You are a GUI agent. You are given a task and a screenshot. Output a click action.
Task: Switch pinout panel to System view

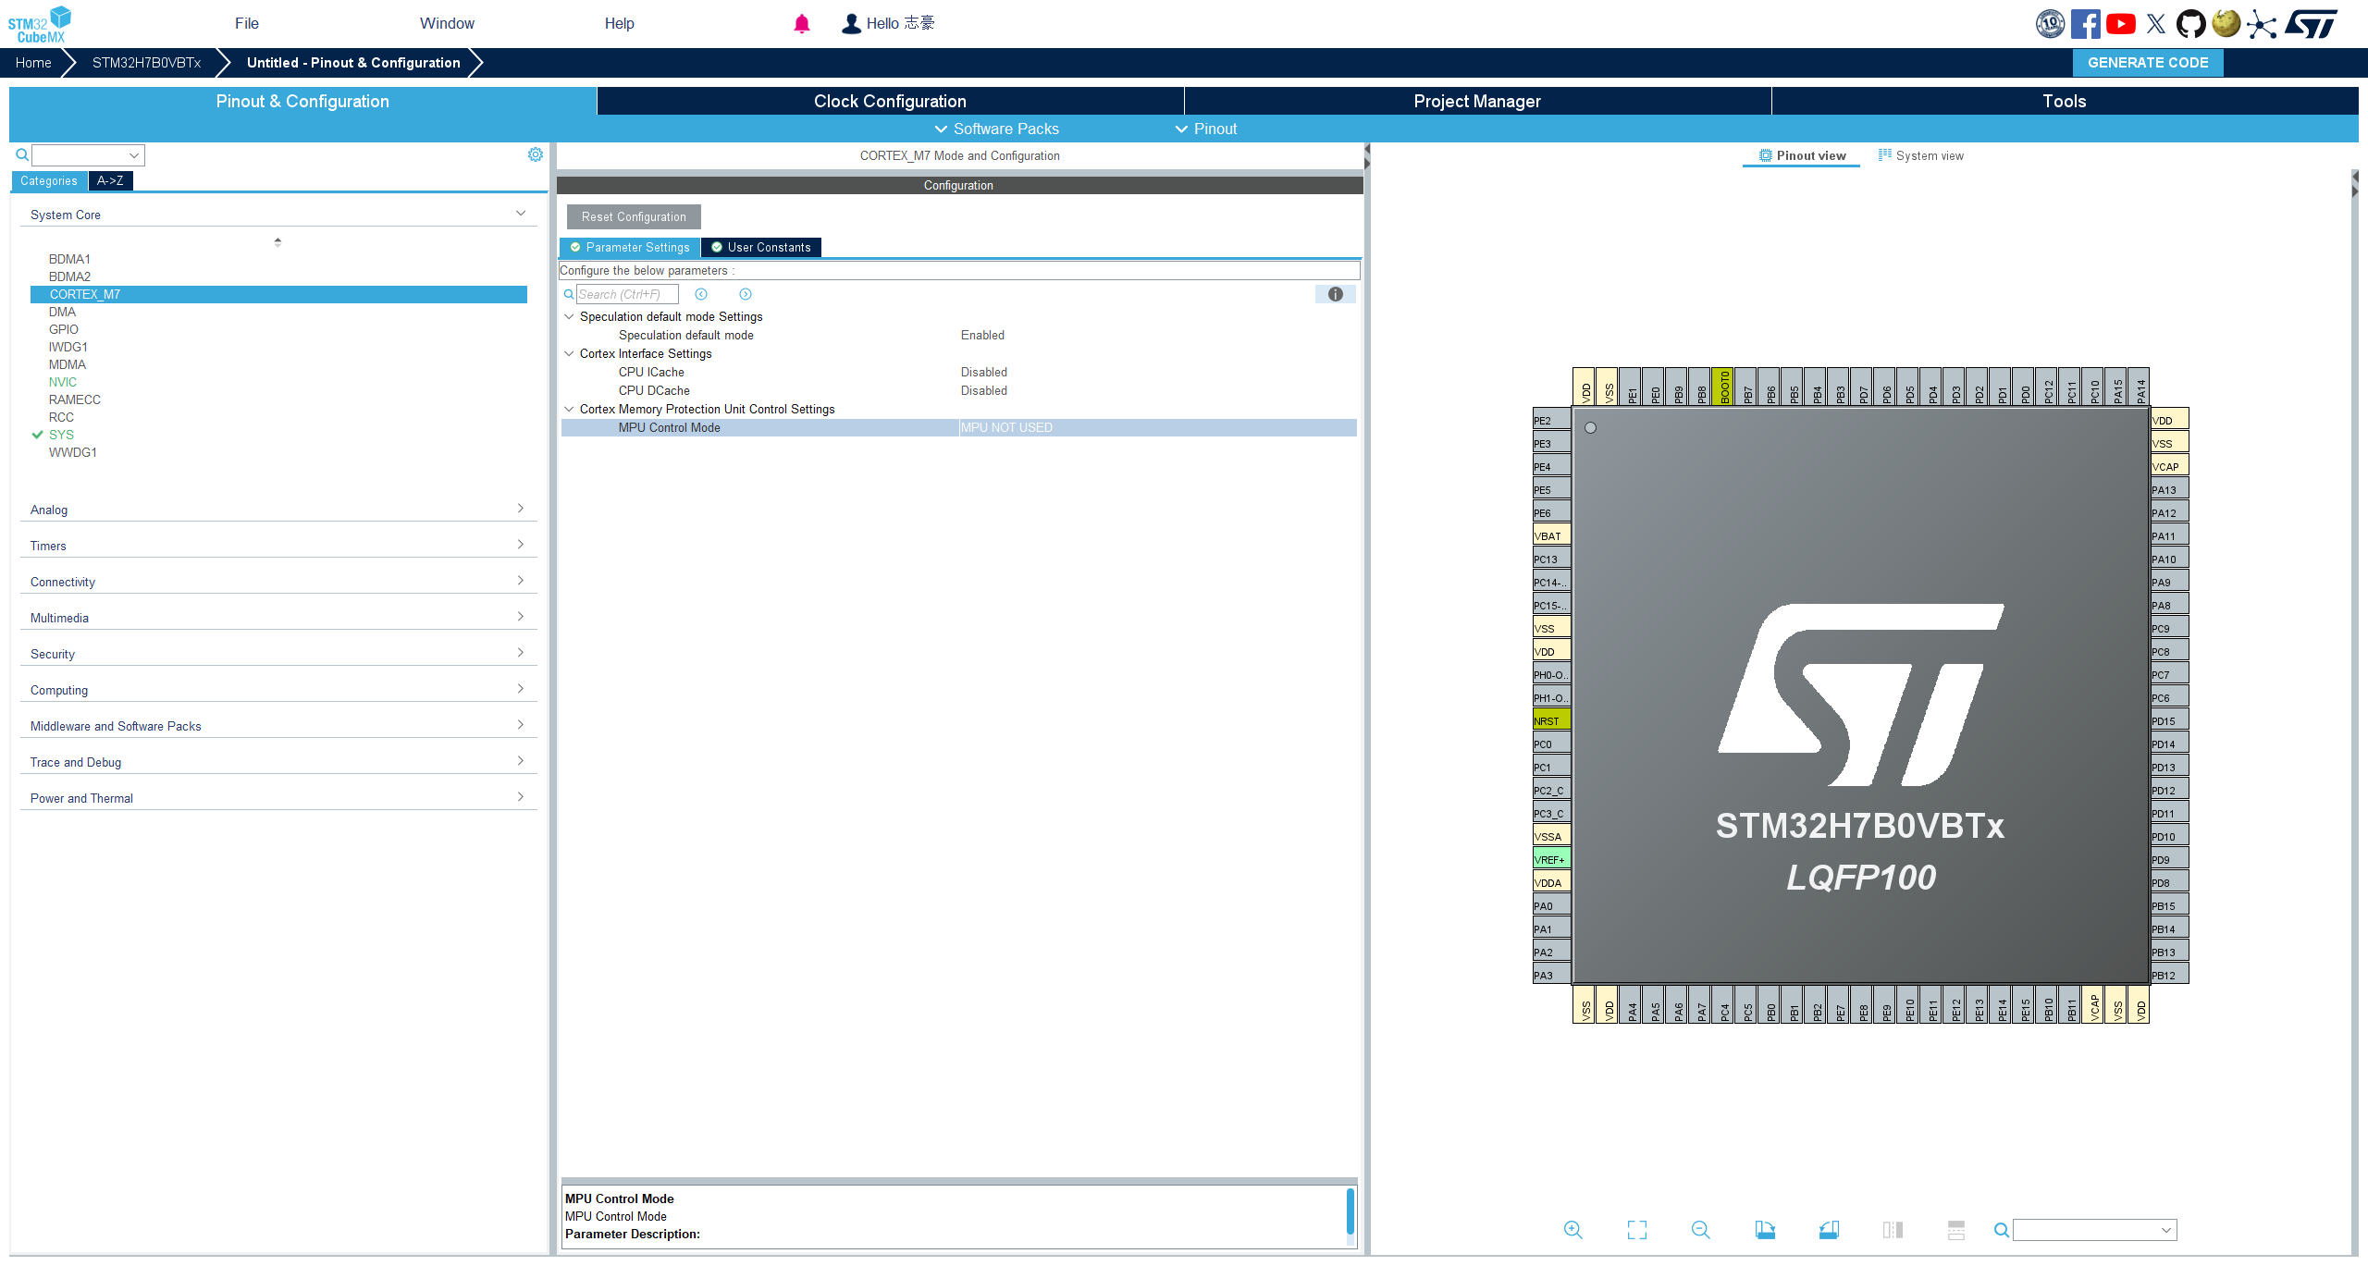click(1930, 155)
